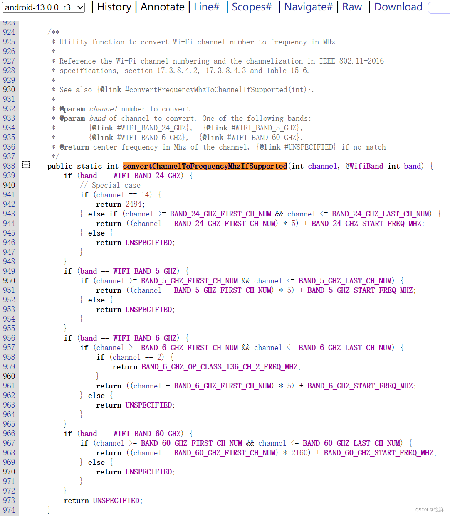Open the android-13.0.0_r3 version dropdown
Image resolution: width=450 pixels, height=516 pixels.
44,7
